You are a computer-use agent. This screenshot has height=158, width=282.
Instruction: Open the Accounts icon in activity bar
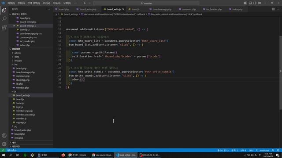tap(4, 136)
